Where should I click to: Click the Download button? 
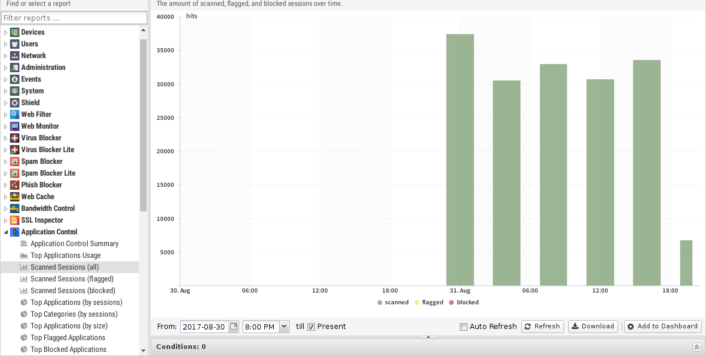(593, 327)
